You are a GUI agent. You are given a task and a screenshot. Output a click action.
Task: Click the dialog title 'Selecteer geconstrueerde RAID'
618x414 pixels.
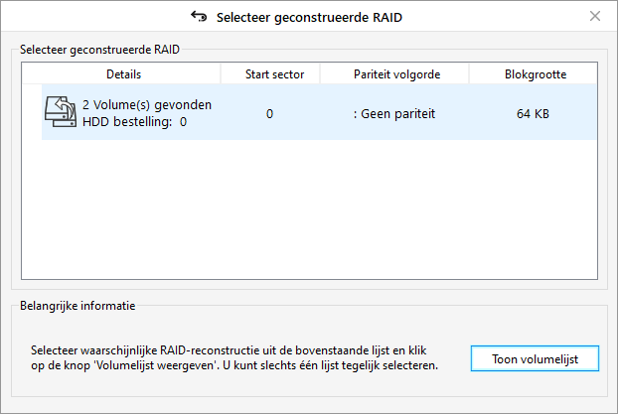point(309,17)
